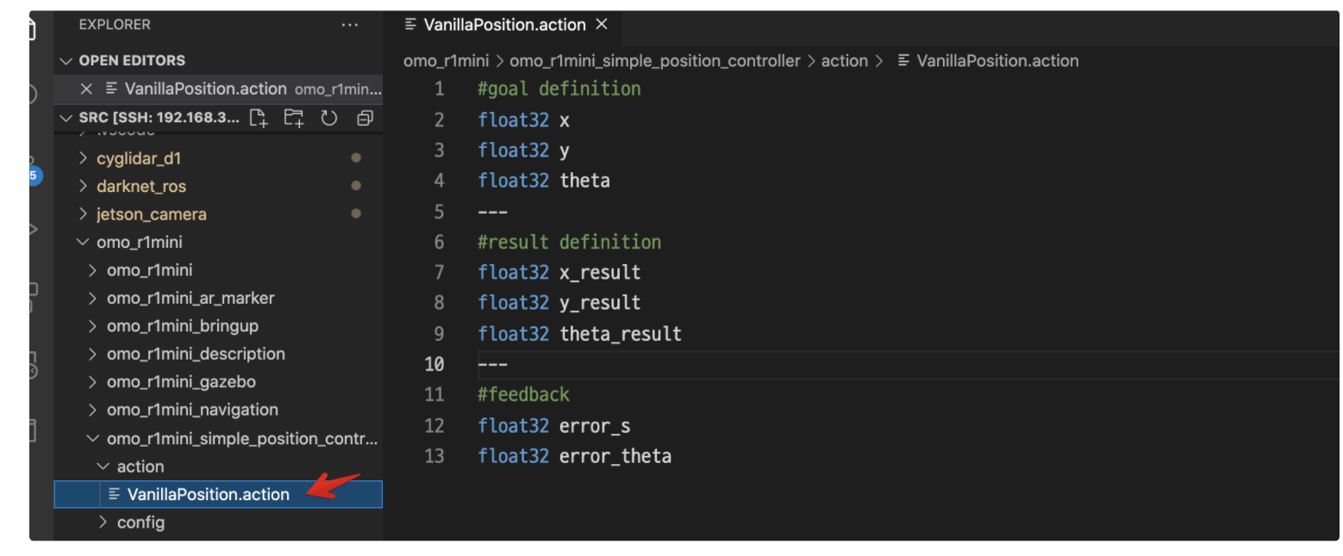Select VanillaPosition.action file in tree
This screenshot has width=1343, height=556.
[x=208, y=494]
